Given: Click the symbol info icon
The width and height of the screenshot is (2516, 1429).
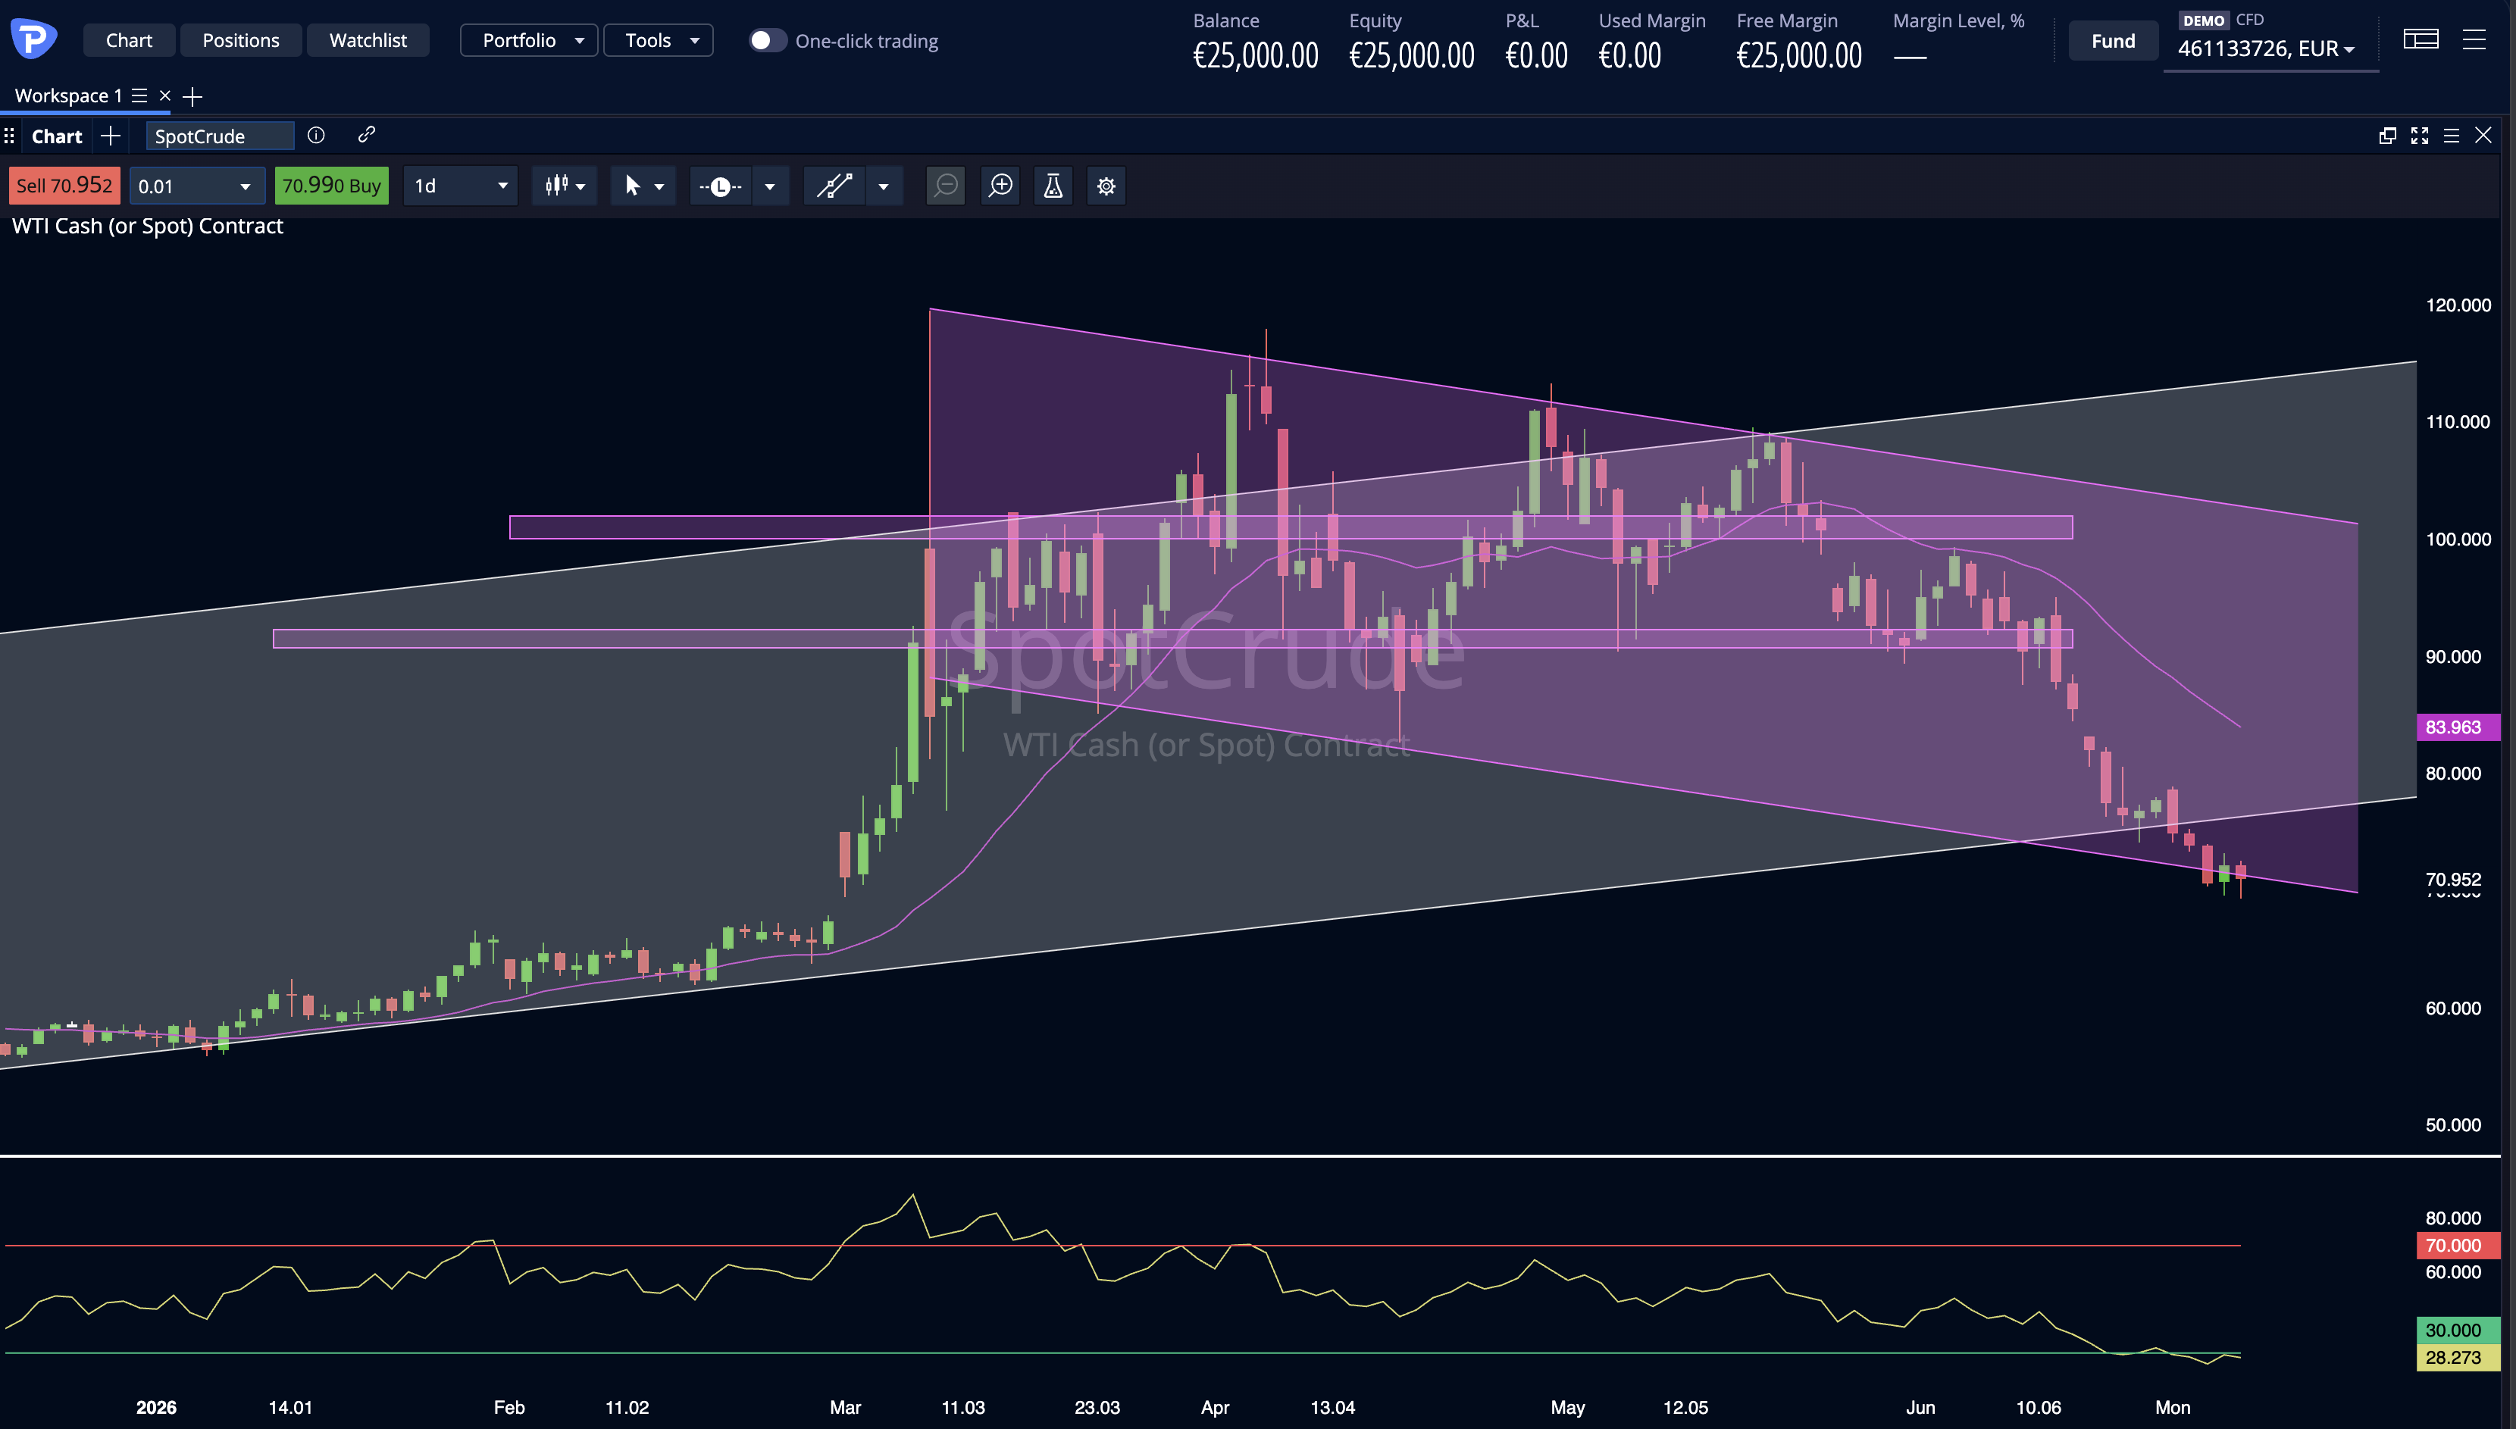Looking at the screenshot, I should [316, 136].
